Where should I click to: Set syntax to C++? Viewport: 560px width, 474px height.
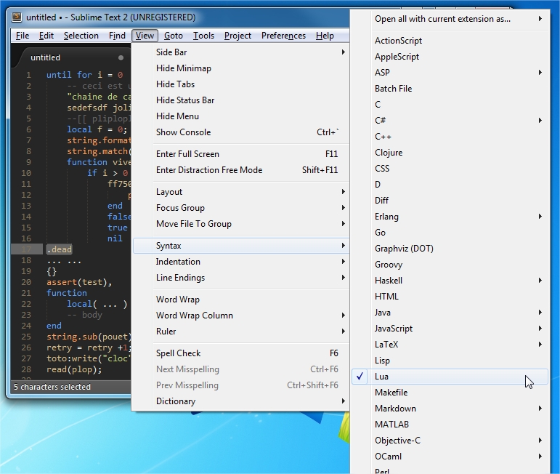click(x=450, y=137)
